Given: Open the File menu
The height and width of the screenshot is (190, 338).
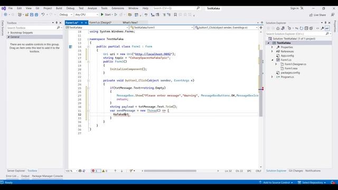Looking at the screenshot, I should pyautogui.click(x=11, y=8).
